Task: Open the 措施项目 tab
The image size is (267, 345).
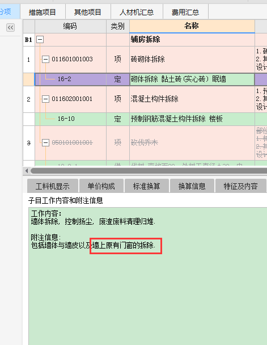Action: pos(43,12)
